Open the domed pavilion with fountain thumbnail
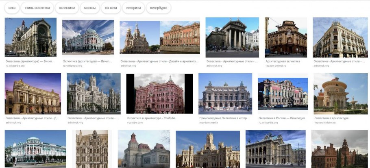 335,94
